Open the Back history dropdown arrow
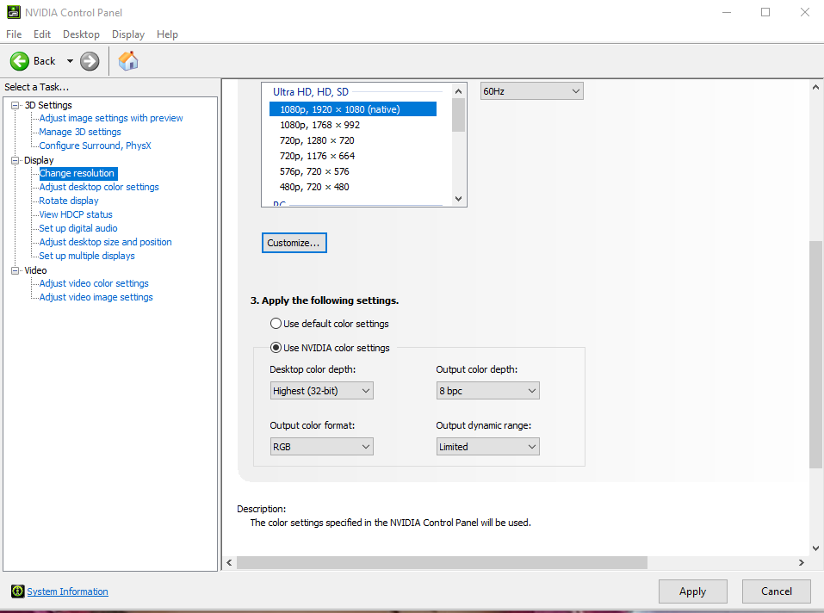The image size is (824, 613). click(70, 61)
